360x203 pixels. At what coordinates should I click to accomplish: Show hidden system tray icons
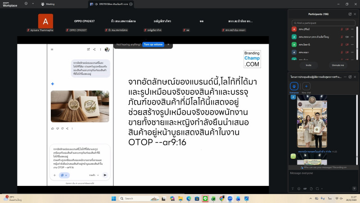point(310,198)
